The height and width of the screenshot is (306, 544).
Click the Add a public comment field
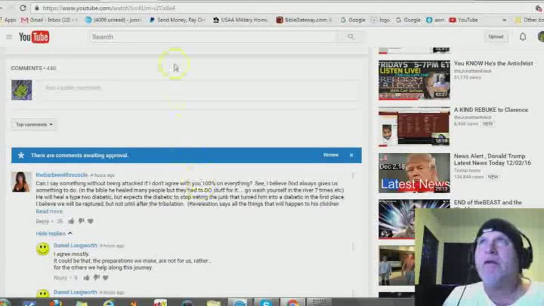(x=198, y=88)
